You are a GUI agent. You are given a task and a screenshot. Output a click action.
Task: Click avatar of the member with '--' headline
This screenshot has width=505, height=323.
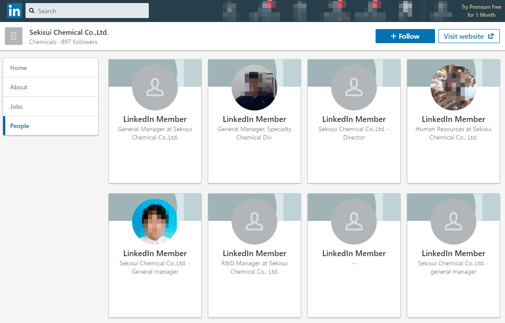(354, 221)
